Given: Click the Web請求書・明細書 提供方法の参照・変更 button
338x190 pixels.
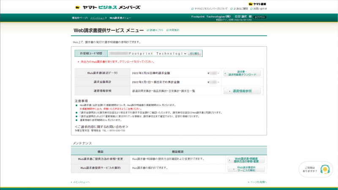Looking at the screenshot, I should pos(246,160).
